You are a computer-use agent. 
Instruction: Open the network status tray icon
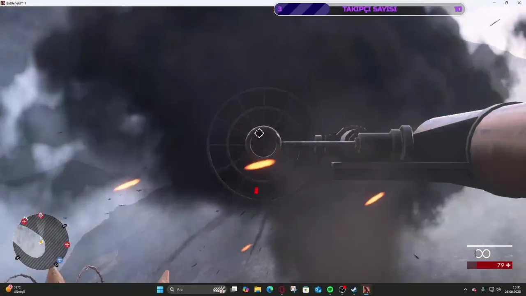coord(492,289)
